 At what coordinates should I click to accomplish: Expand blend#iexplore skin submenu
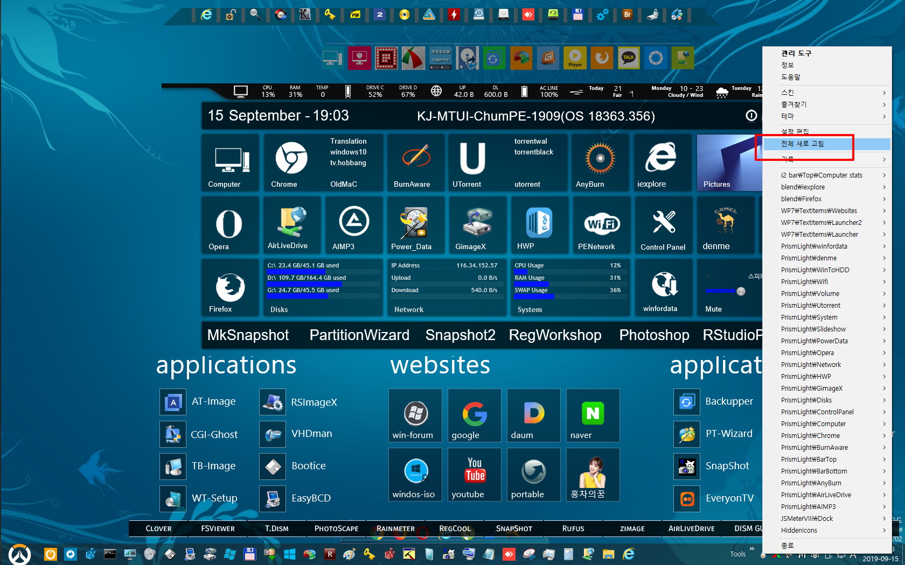click(x=827, y=187)
